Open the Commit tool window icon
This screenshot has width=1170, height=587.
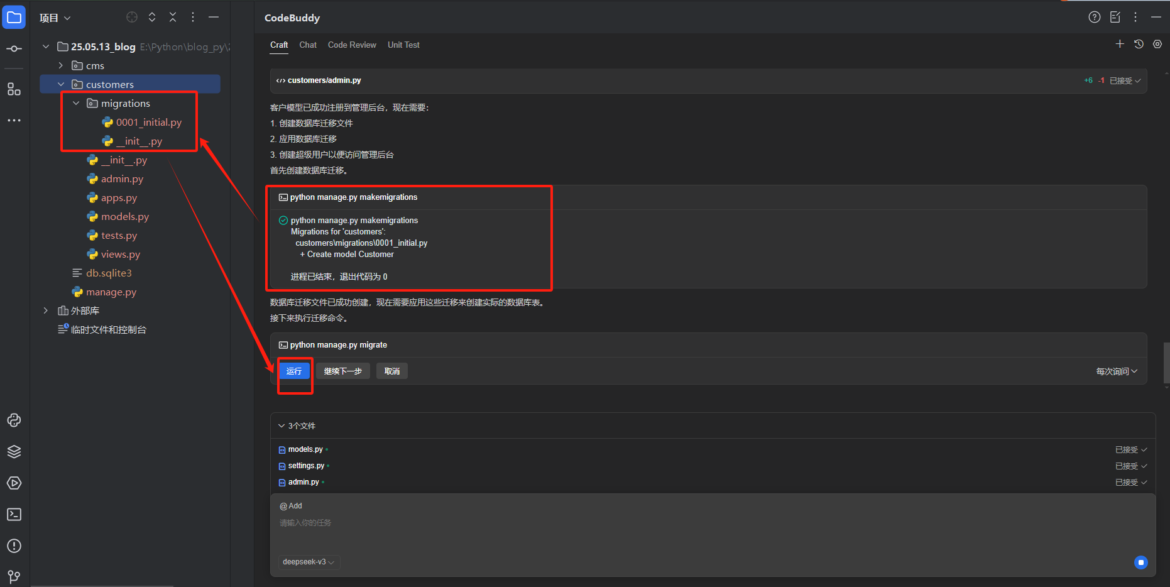coord(14,48)
